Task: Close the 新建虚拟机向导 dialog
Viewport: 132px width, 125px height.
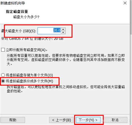Action: 125,3
